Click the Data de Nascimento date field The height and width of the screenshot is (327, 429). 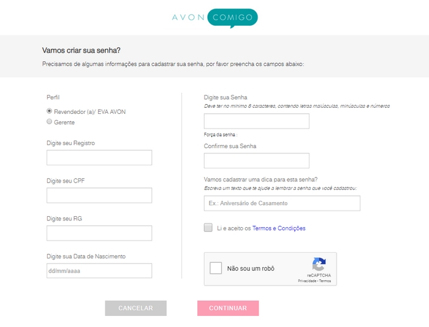(99, 271)
